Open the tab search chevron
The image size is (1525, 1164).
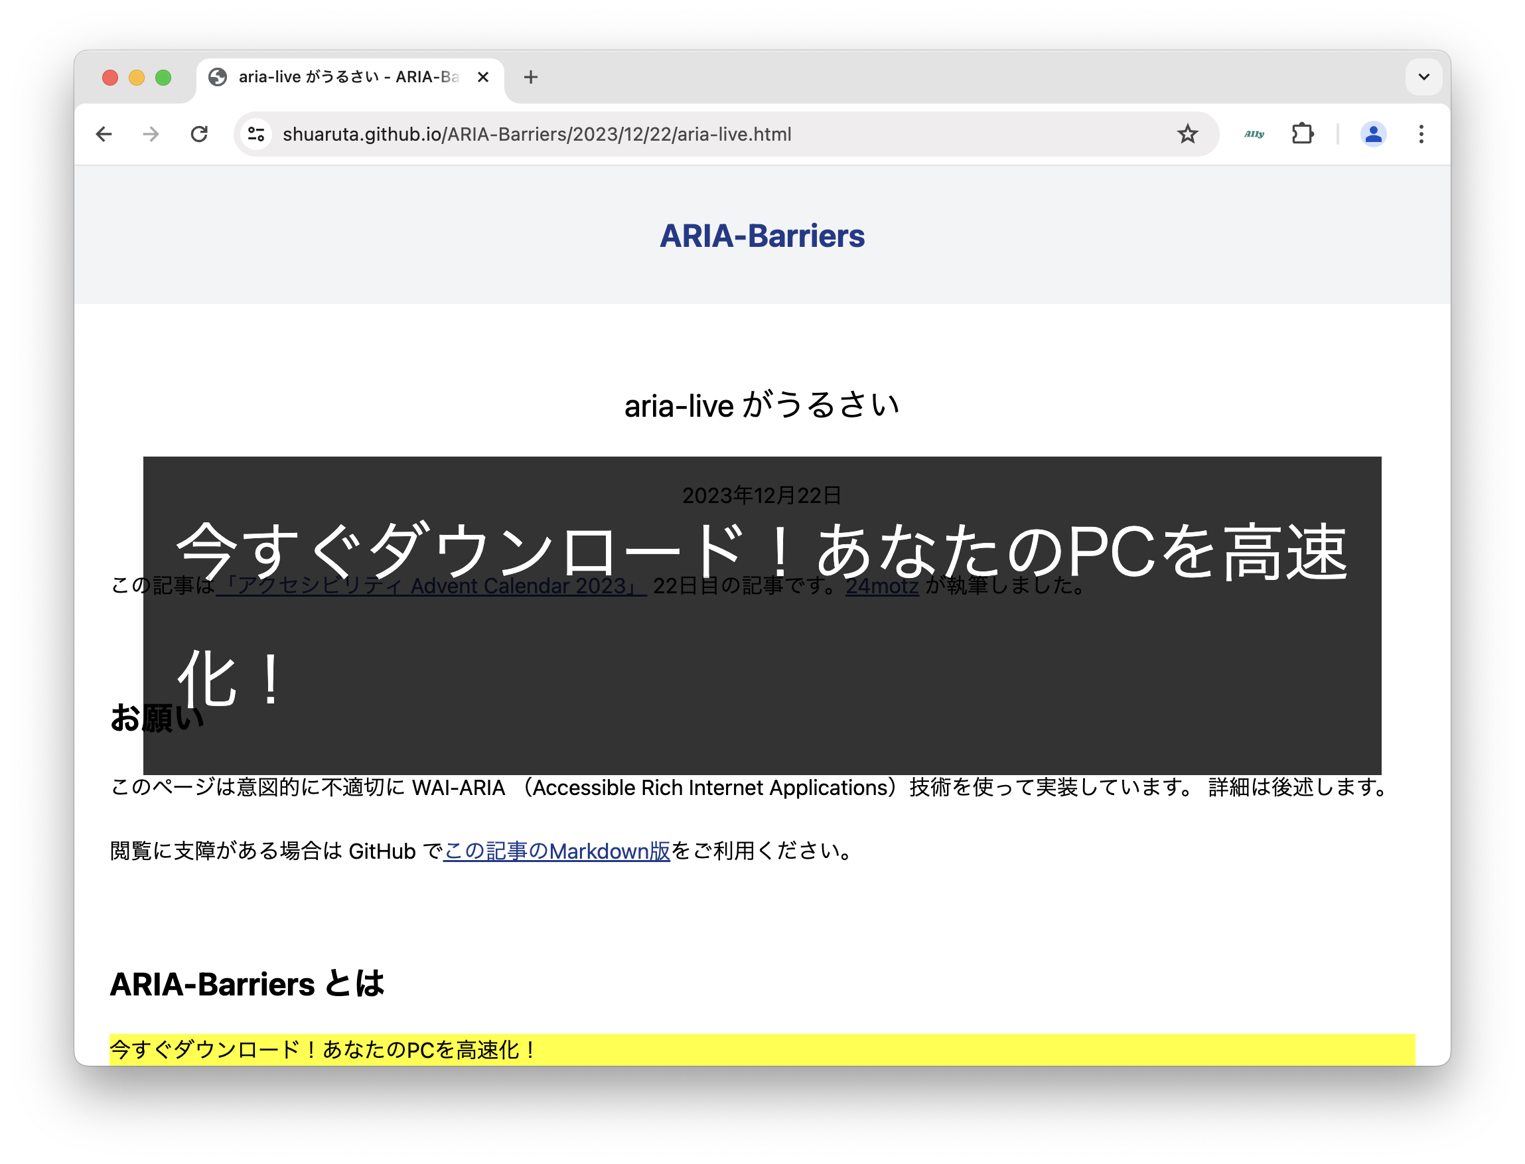[x=1424, y=77]
